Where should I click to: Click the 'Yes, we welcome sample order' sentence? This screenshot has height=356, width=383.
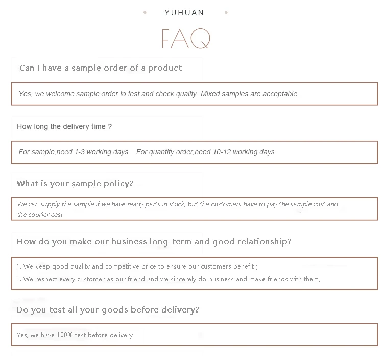(108, 94)
